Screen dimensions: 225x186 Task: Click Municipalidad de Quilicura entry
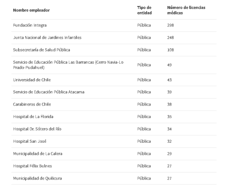pyautogui.click(x=37, y=179)
